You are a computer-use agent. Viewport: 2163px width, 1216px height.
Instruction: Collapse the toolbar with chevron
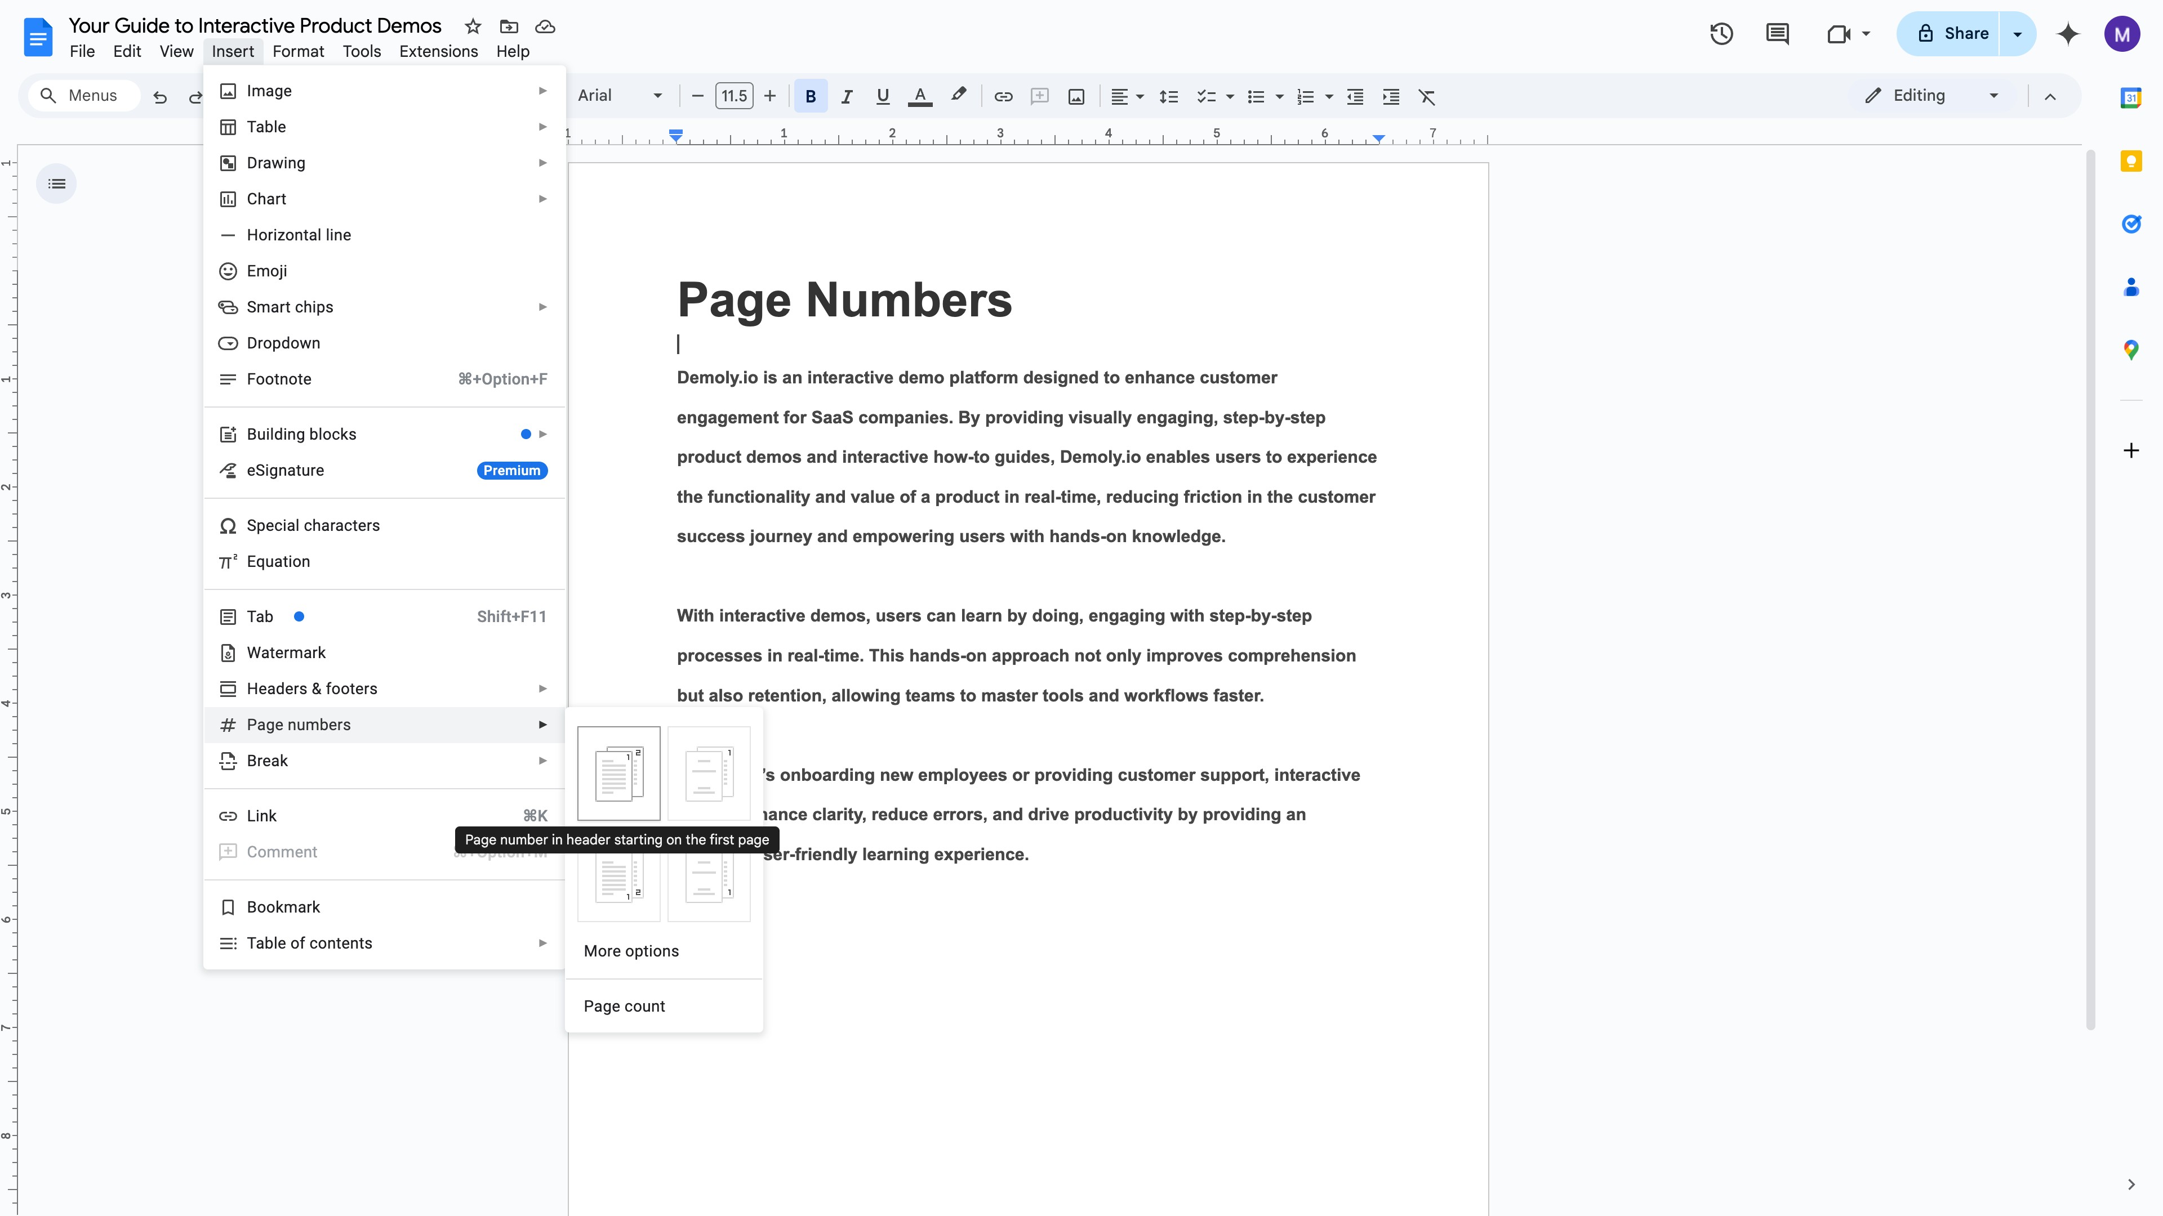[2050, 96]
